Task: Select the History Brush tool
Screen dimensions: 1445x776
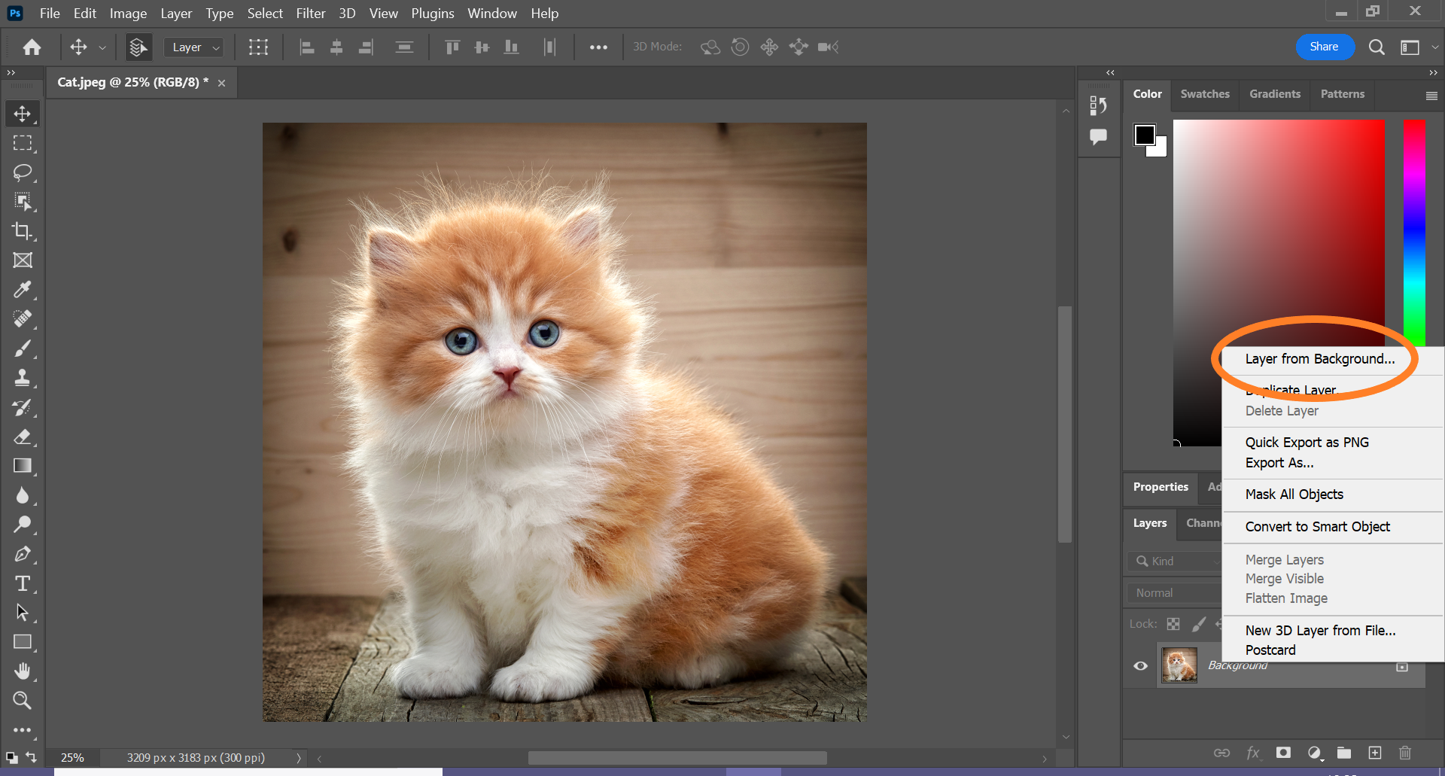Action: point(23,407)
